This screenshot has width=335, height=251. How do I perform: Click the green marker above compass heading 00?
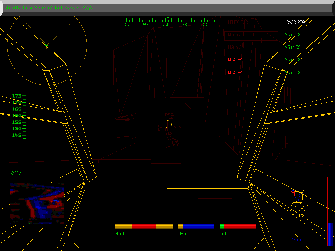(168, 17)
